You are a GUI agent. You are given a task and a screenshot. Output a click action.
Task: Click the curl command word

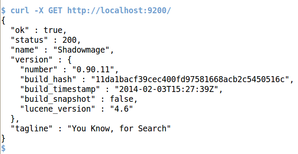20,10
